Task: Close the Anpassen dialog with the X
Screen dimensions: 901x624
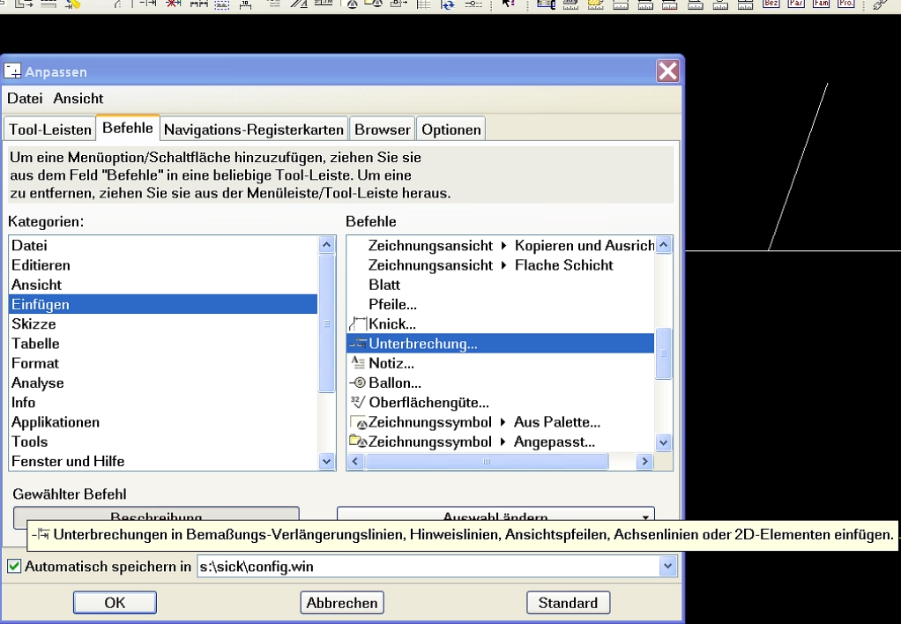Action: [x=667, y=71]
